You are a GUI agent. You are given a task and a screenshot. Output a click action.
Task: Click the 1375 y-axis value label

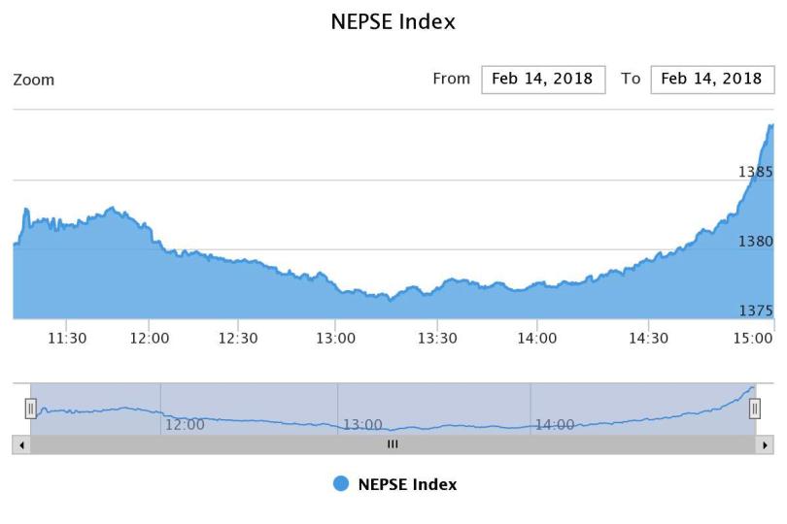pos(755,311)
